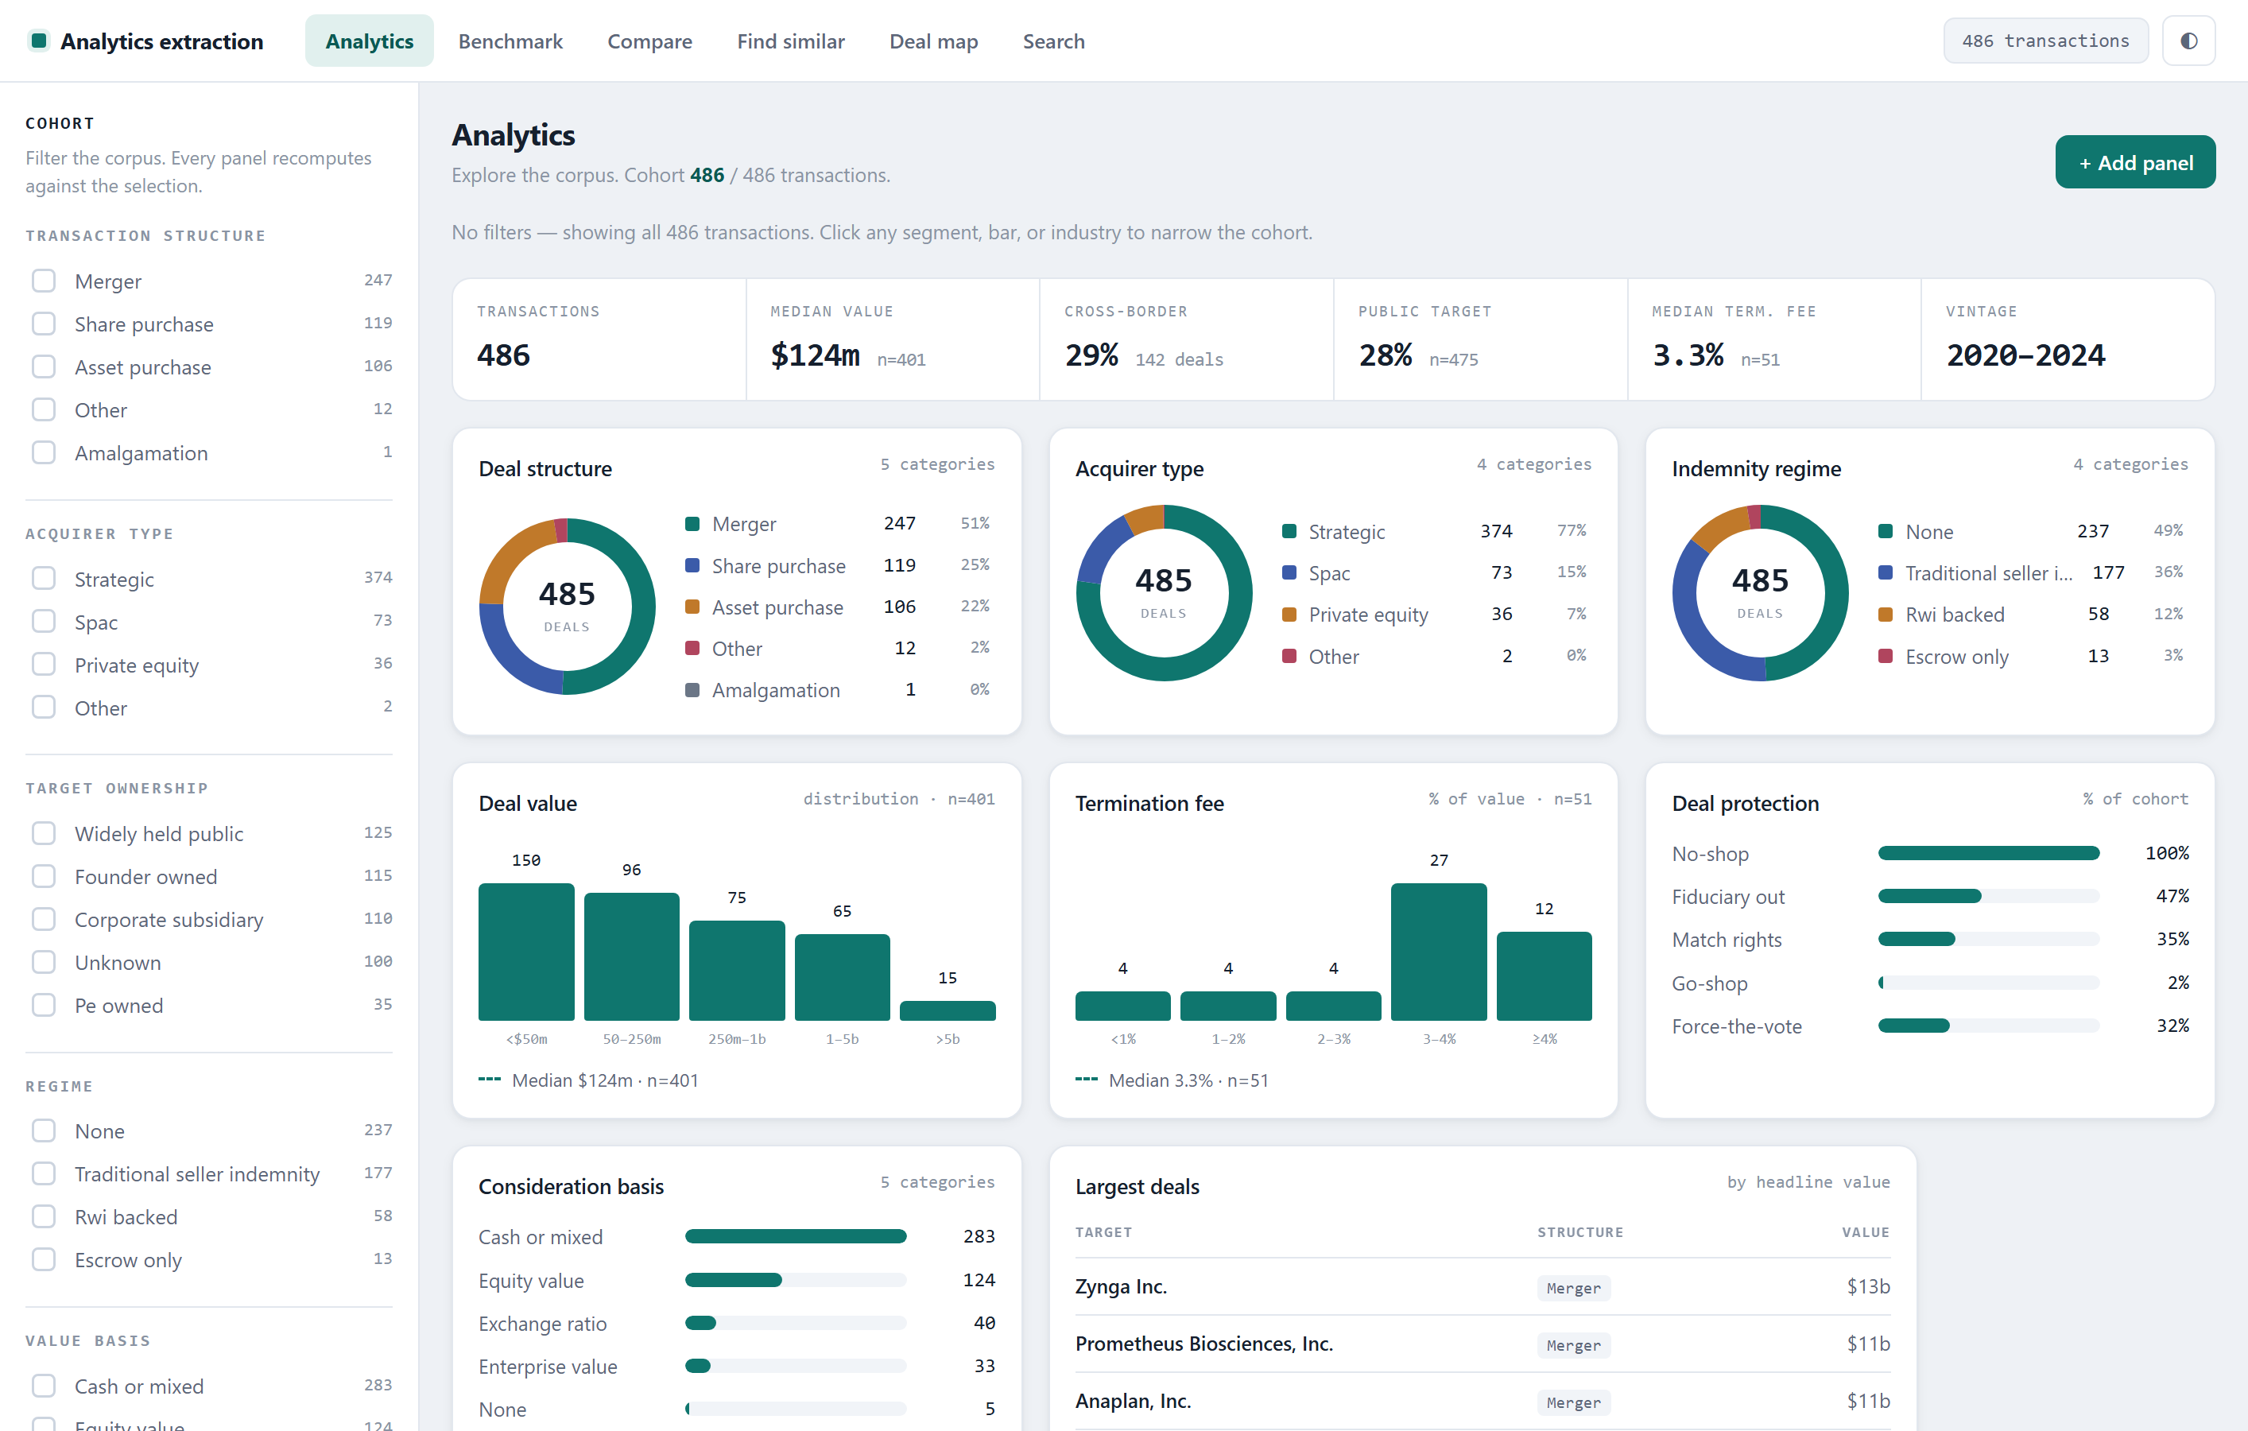Check the Share purchase checkbox
This screenshot has height=1431, width=2248.
(44, 324)
